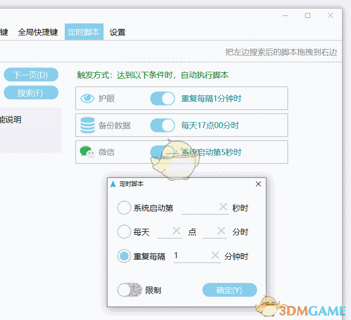The width and height of the screenshot is (351, 320).
Task: Confirm with the 确定(Y) button
Action: click(x=230, y=290)
